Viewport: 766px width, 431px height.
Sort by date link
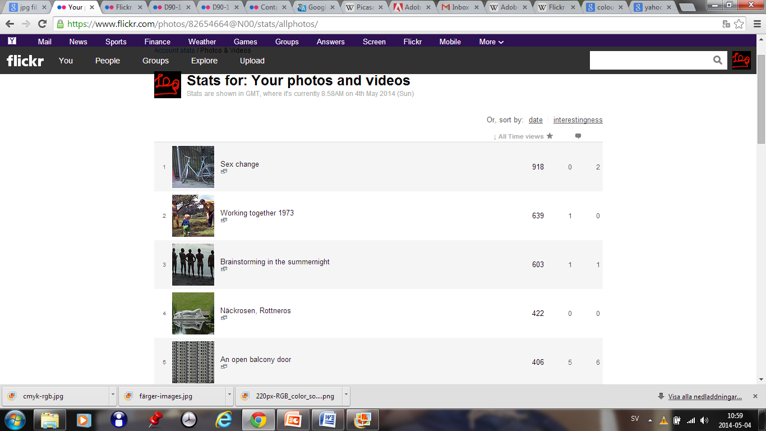(536, 120)
